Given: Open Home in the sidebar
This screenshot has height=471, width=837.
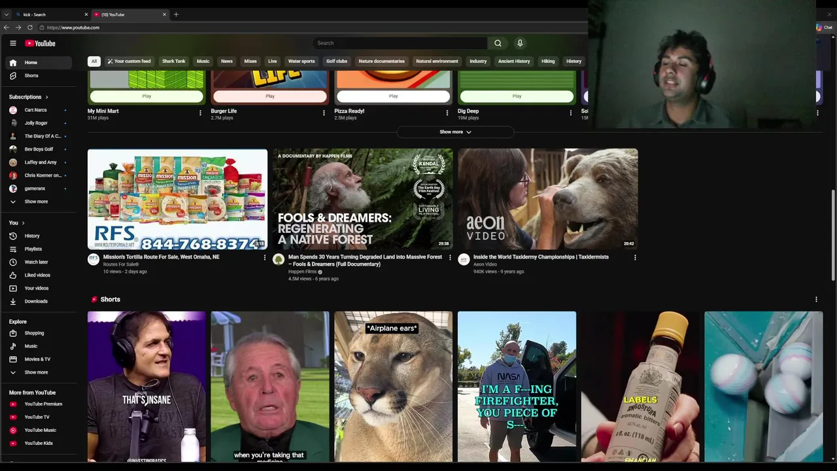Looking at the screenshot, I should [39, 63].
